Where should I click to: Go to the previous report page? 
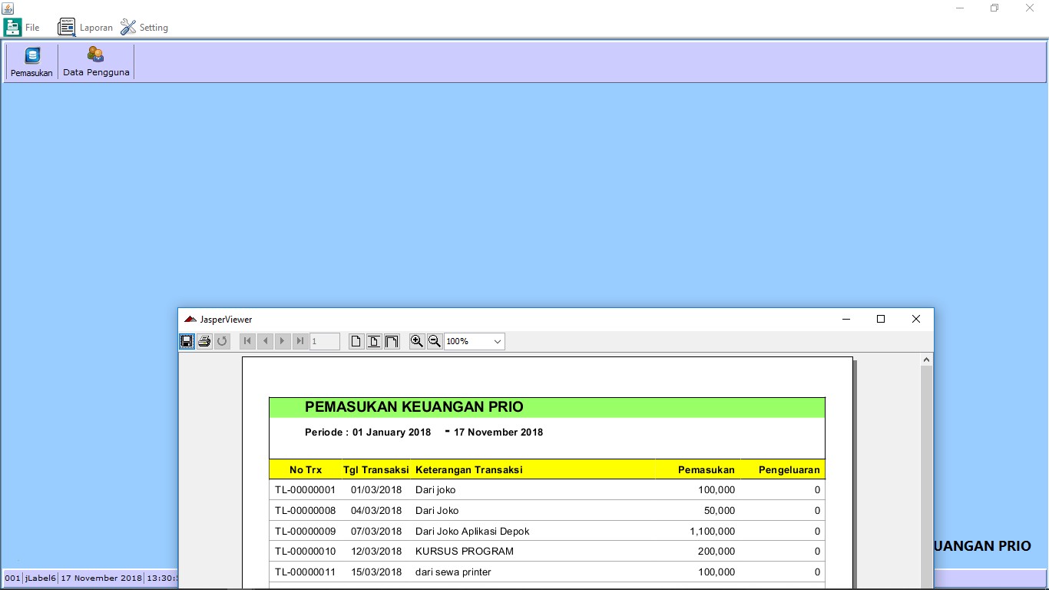point(265,341)
